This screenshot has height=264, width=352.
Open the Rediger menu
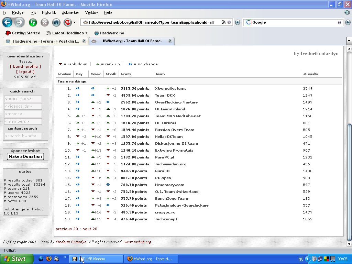(x=19, y=12)
